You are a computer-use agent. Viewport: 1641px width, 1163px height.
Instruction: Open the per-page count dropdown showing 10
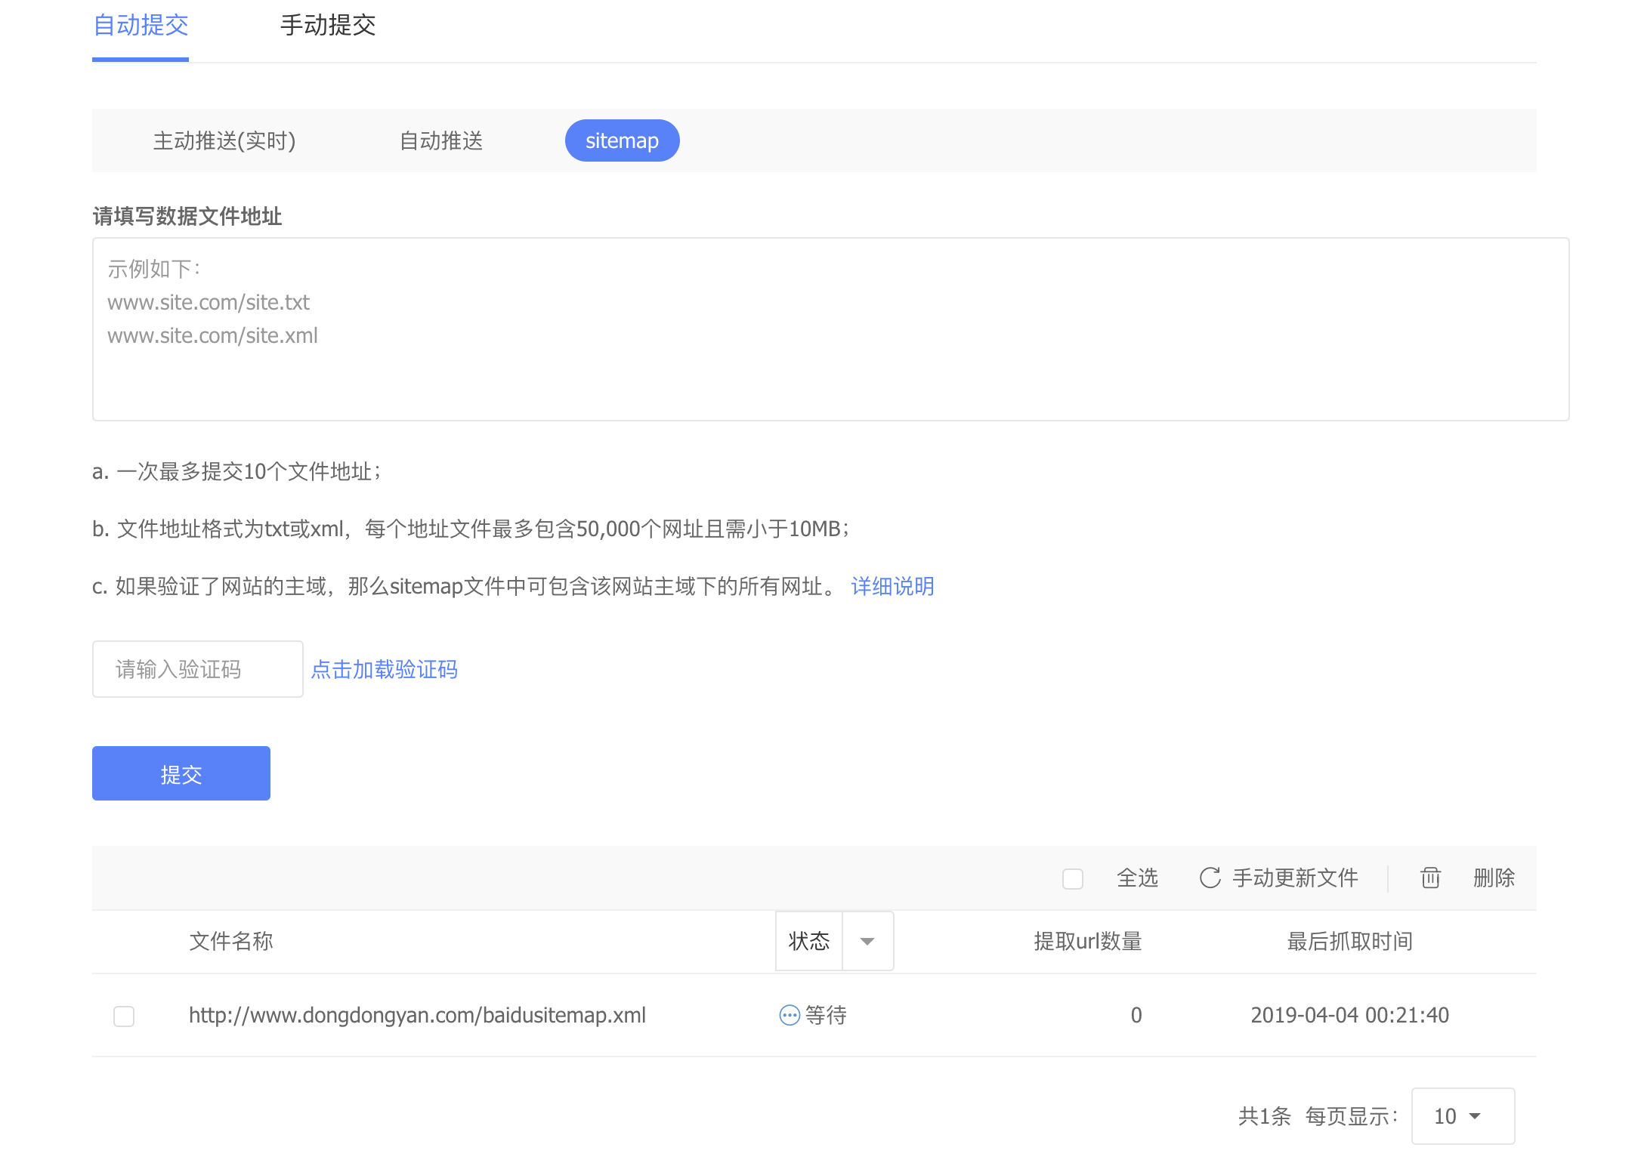pos(1462,1115)
